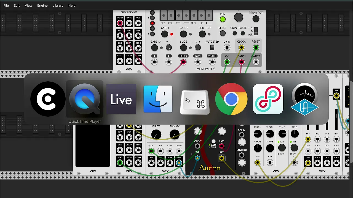The image size is (353, 198).
Task: Click the right COPY-PASTE button
Action: pyautogui.click(x=243, y=33)
